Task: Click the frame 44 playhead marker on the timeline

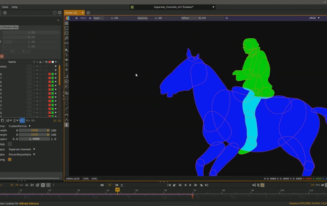Action: coord(117,190)
